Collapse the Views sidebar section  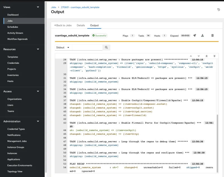[38, 7]
